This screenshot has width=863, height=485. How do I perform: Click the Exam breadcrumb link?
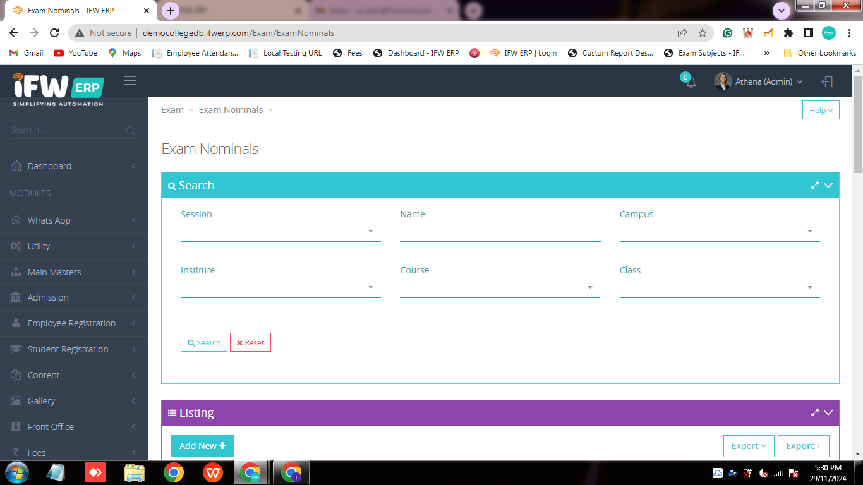(172, 110)
